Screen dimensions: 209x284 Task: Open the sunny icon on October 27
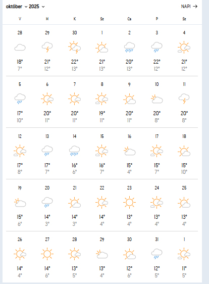47,254
